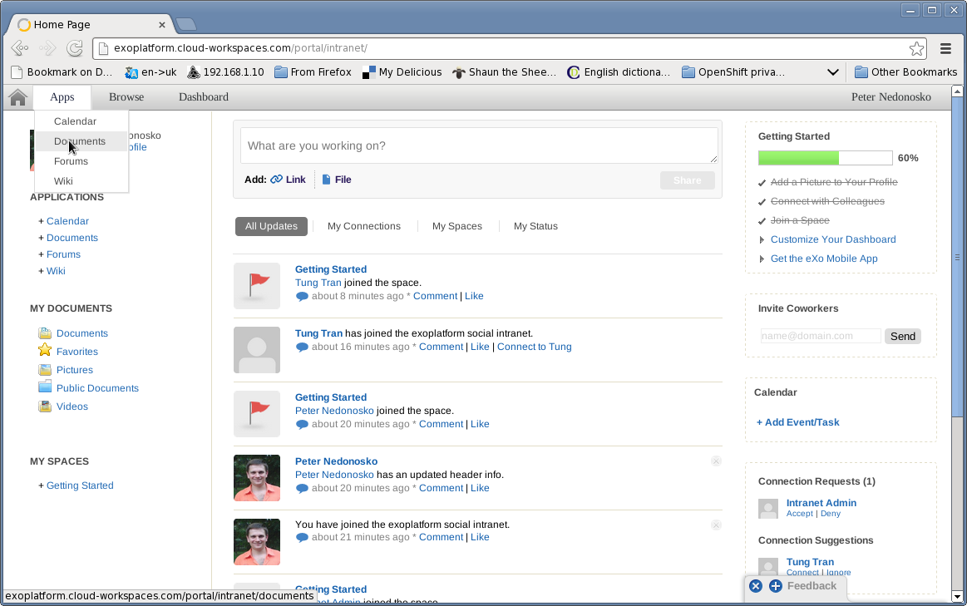The image size is (967, 606).
Task: Click the invite coworkers email field
Action: 820,336
